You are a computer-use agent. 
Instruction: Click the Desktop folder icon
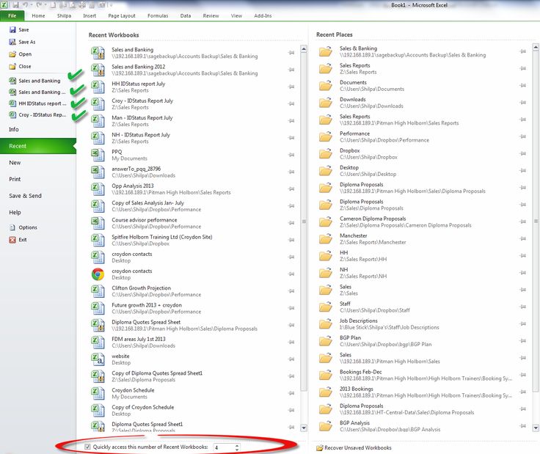pyautogui.click(x=326, y=171)
